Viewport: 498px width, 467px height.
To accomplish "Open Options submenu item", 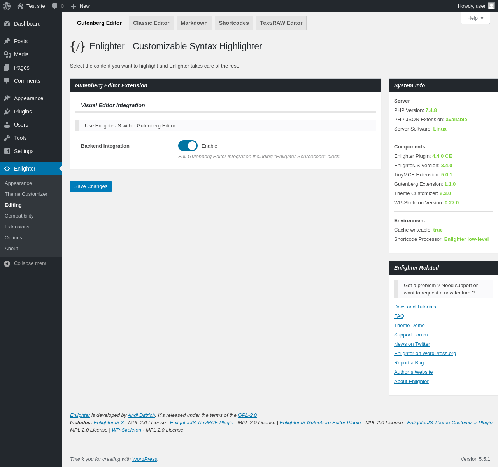I will [x=13, y=238].
